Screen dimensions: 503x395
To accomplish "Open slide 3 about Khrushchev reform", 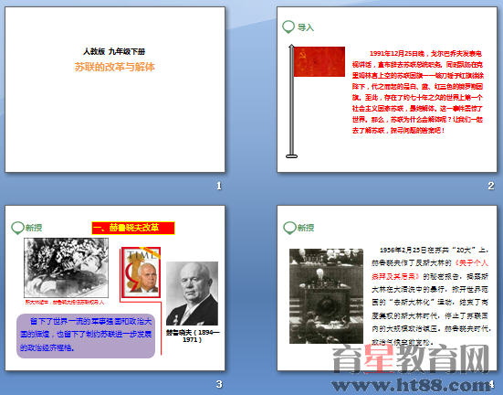I will 115,288.
